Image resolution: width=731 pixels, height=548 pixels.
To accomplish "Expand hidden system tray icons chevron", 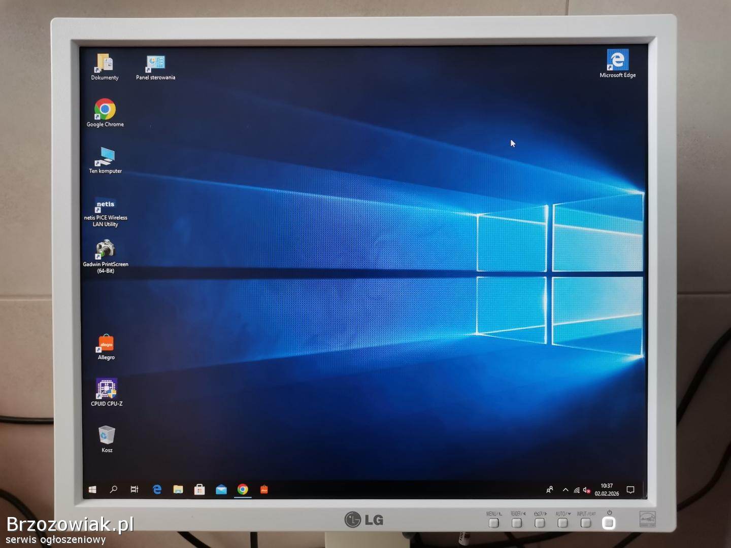I will coord(565,490).
